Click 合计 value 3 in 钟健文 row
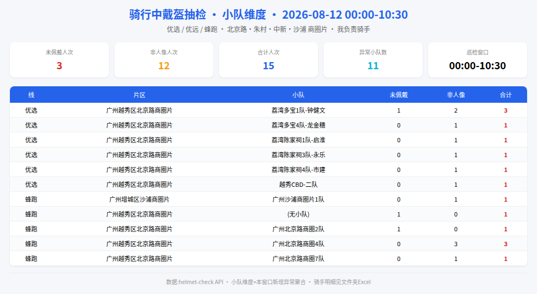 (506, 110)
